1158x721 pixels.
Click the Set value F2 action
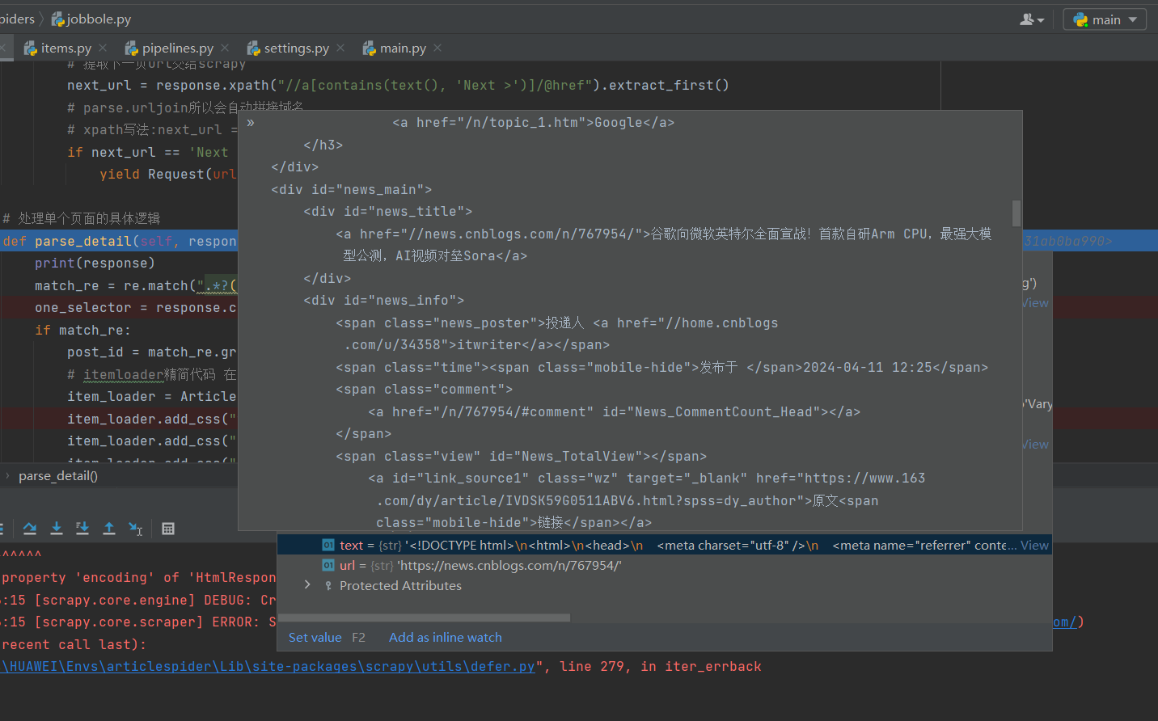coord(327,637)
